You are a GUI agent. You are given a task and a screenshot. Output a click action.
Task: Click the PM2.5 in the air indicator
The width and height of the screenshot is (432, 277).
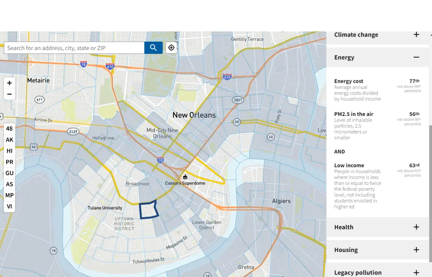coord(354,114)
